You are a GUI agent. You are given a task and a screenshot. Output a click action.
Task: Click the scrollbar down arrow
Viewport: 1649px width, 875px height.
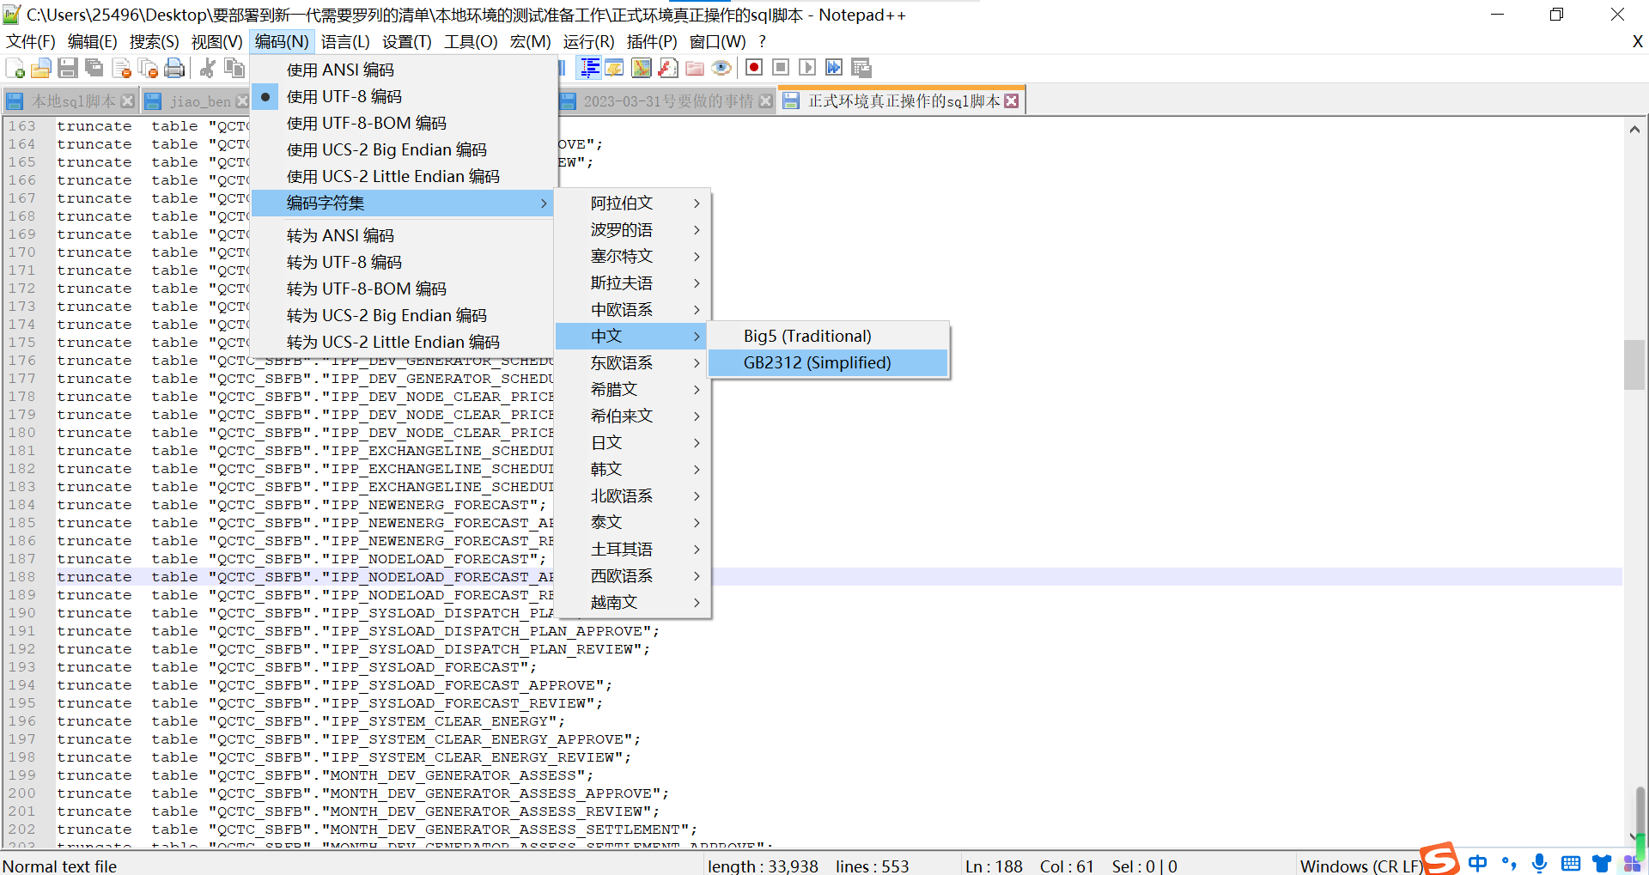point(1634,836)
